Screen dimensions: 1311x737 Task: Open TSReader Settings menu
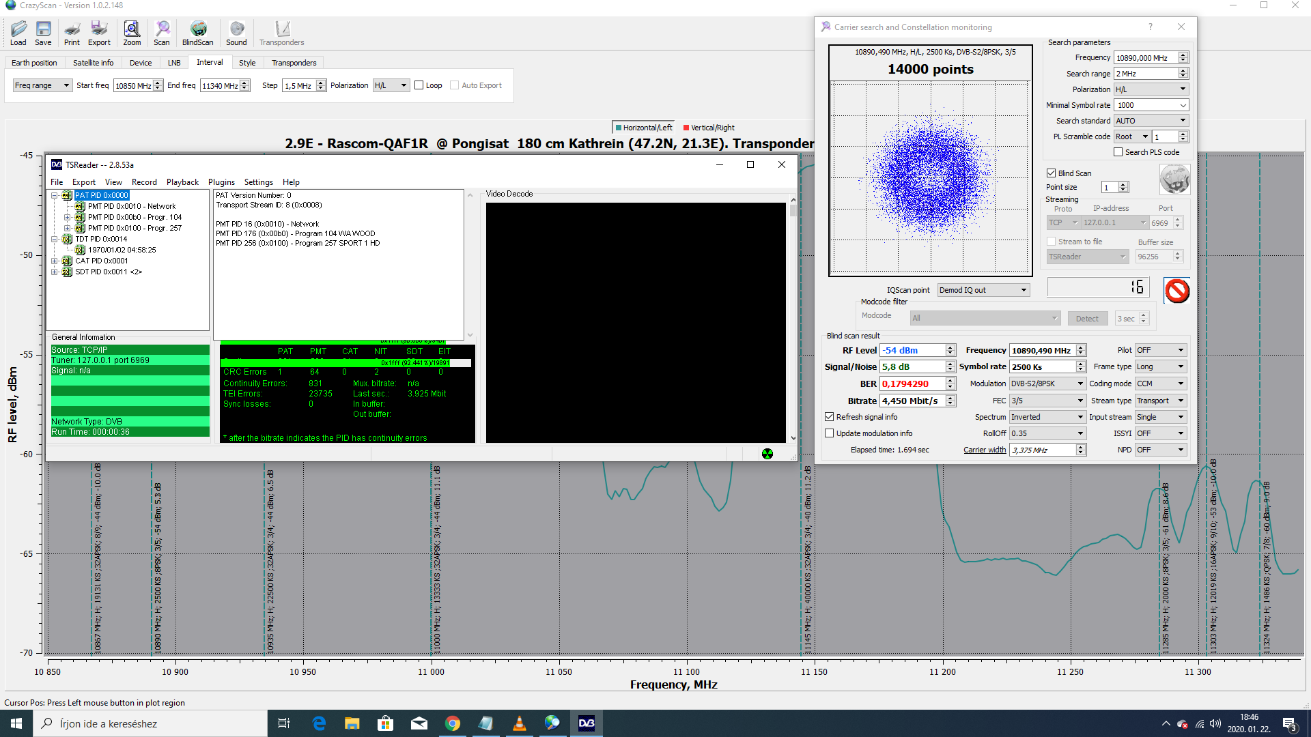click(x=259, y=182)
